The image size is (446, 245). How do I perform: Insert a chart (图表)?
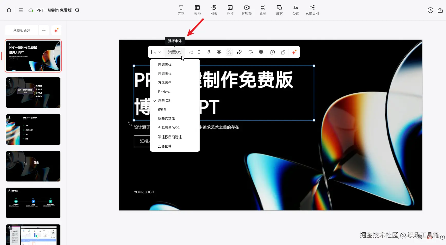(x=214, y=10)
